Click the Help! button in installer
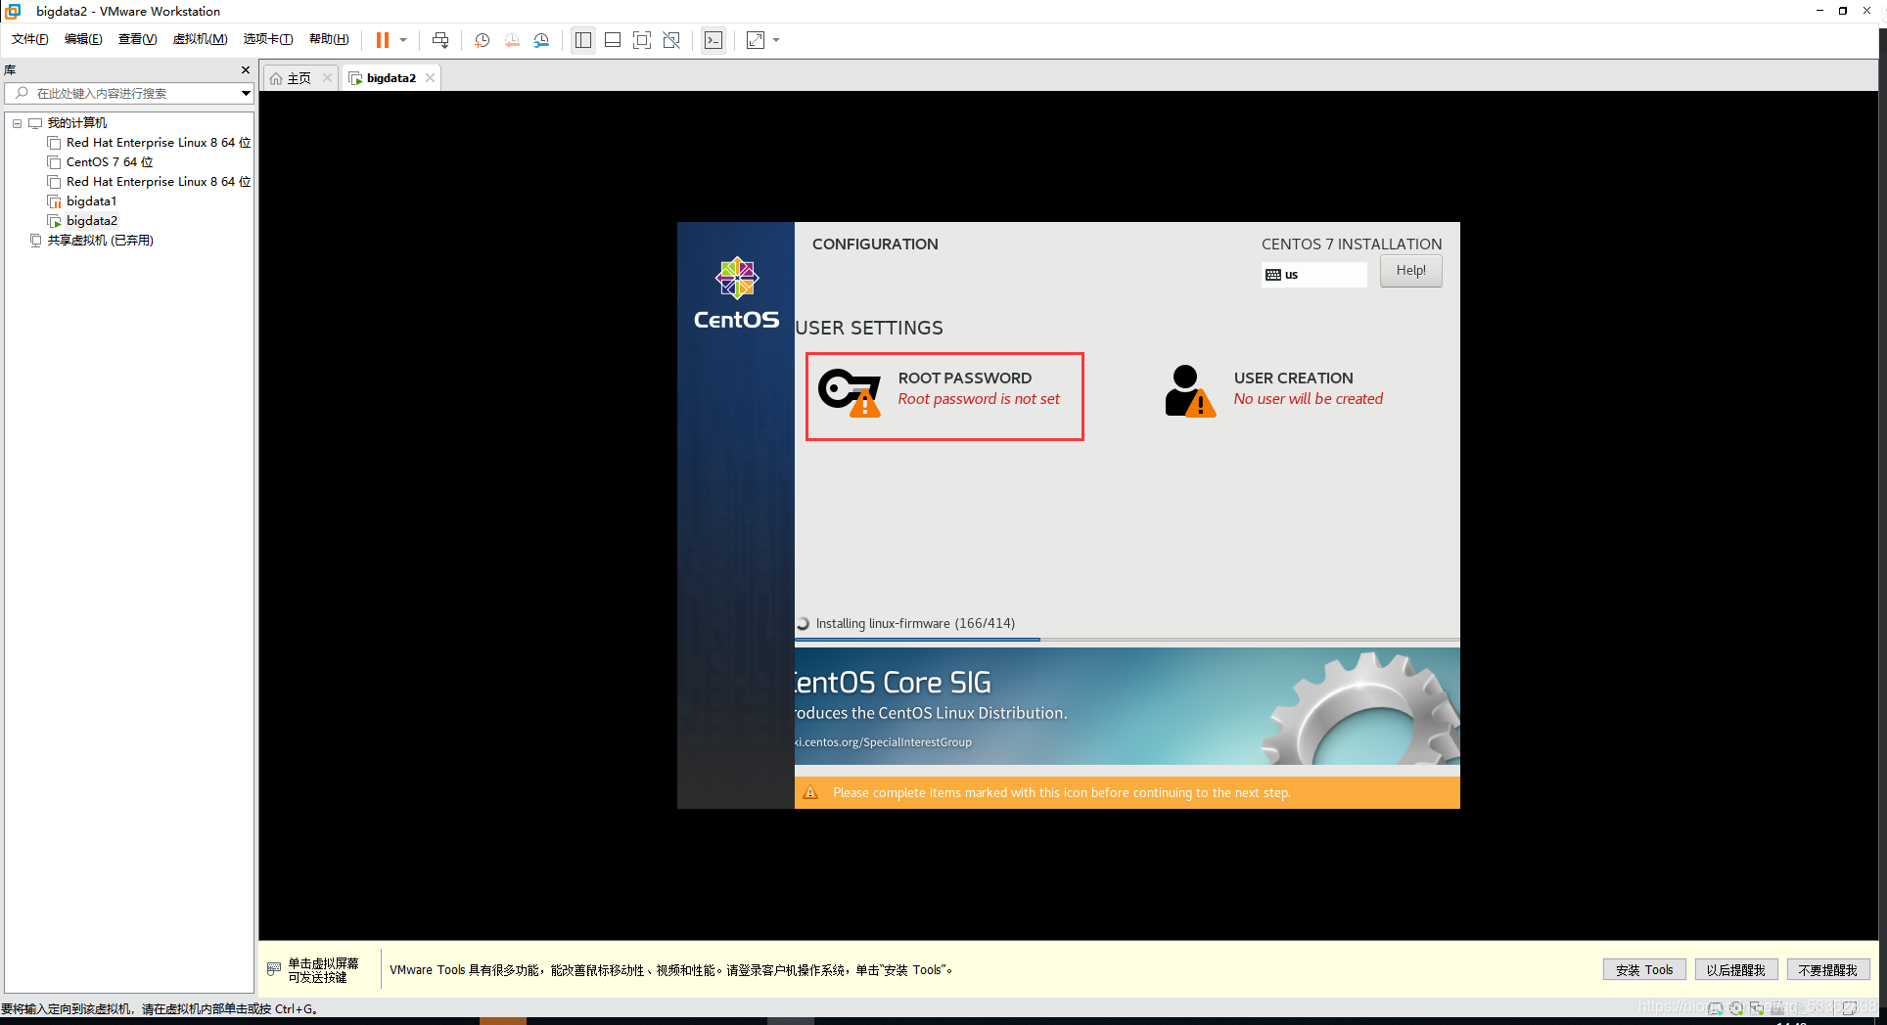 click(x=1410, y=271)
